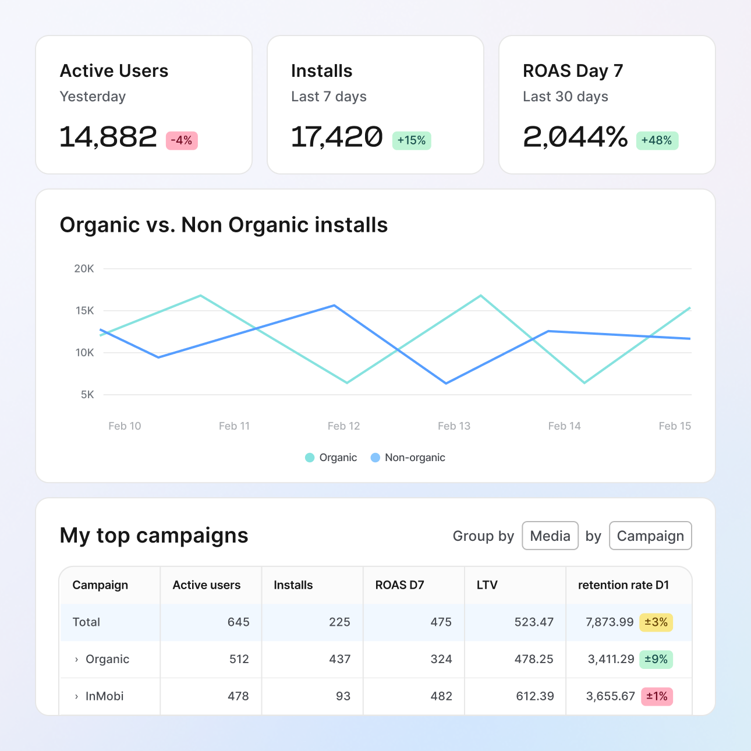Sort by the ROAS D7 column header

point(399,585)
